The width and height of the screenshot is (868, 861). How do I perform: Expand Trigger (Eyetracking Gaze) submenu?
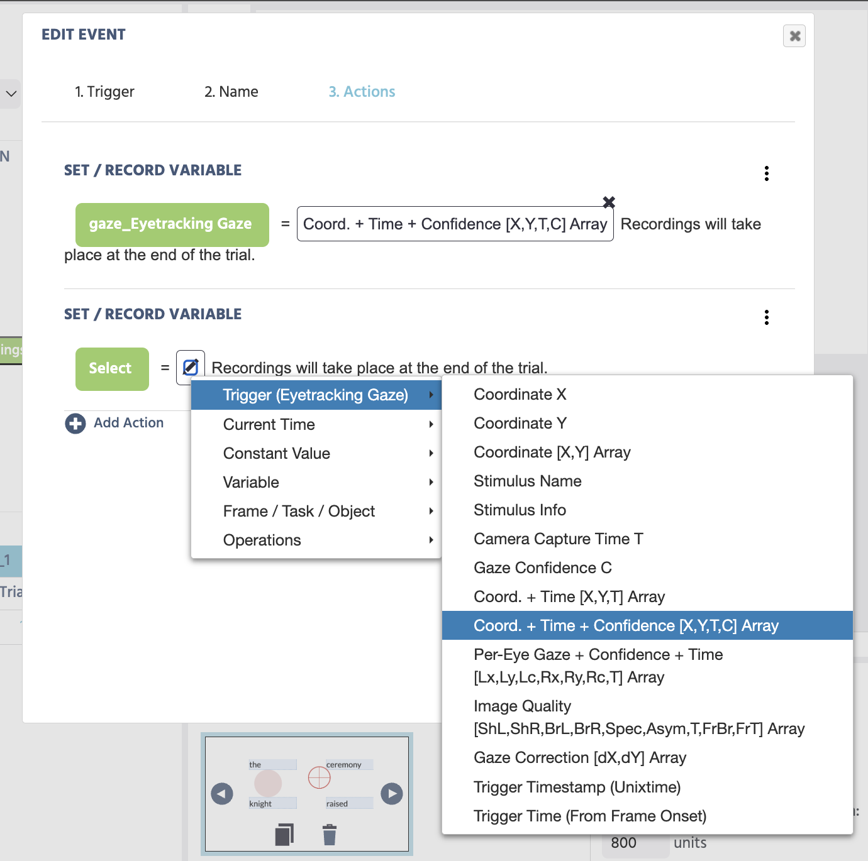(x=316, y=395)
